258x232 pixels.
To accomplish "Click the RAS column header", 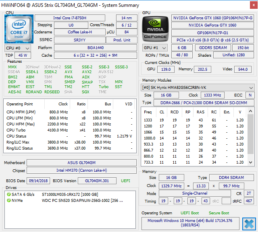I will tap(200, 112).
